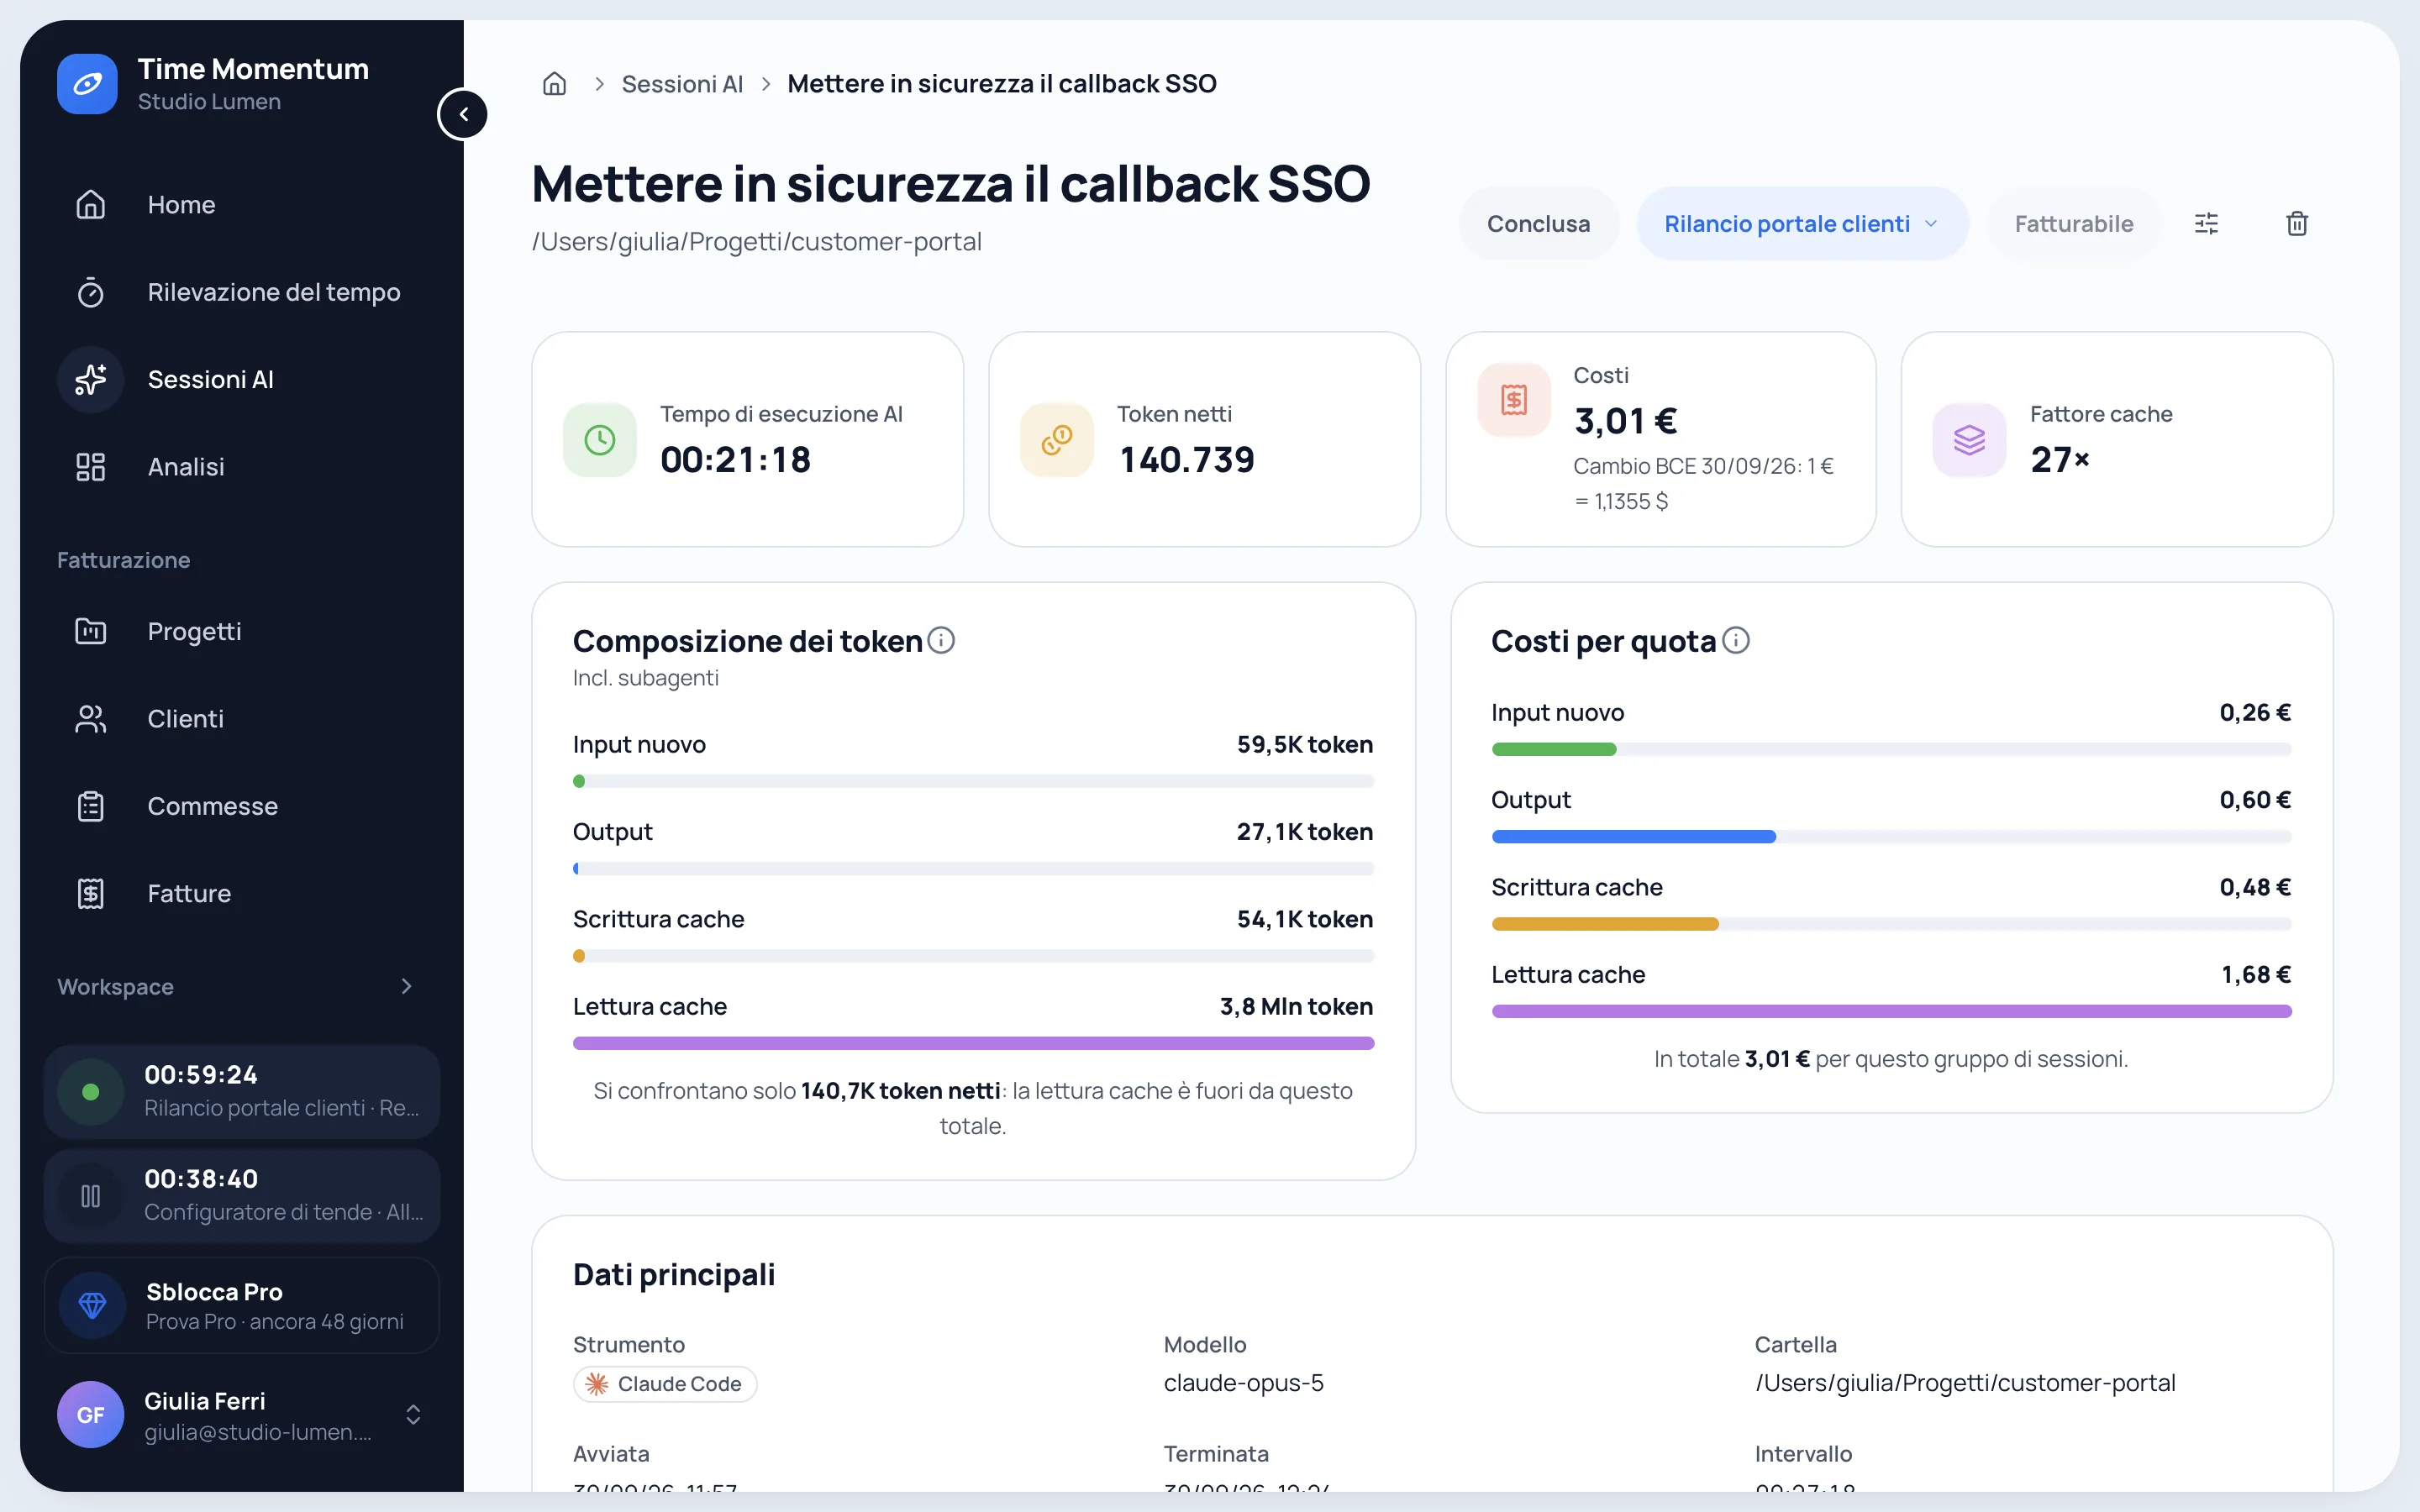Click the Time Momentum logo icon
This screenshot has width=2420, height=1512.
87,84
